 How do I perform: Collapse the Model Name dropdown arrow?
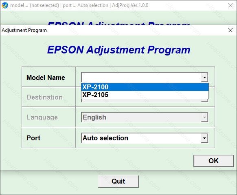click(x=204, y=78)
